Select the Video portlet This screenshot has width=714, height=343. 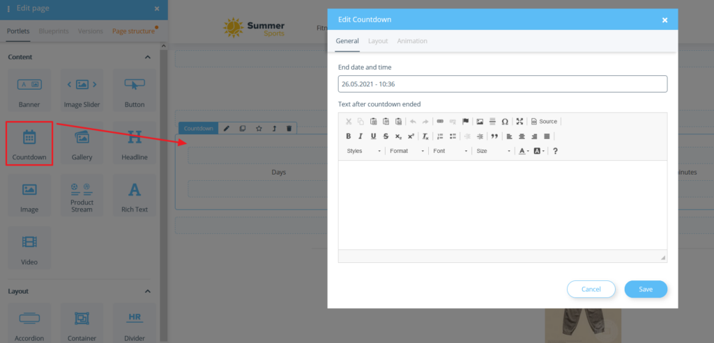pyautogui.click(x=29, y=248)
